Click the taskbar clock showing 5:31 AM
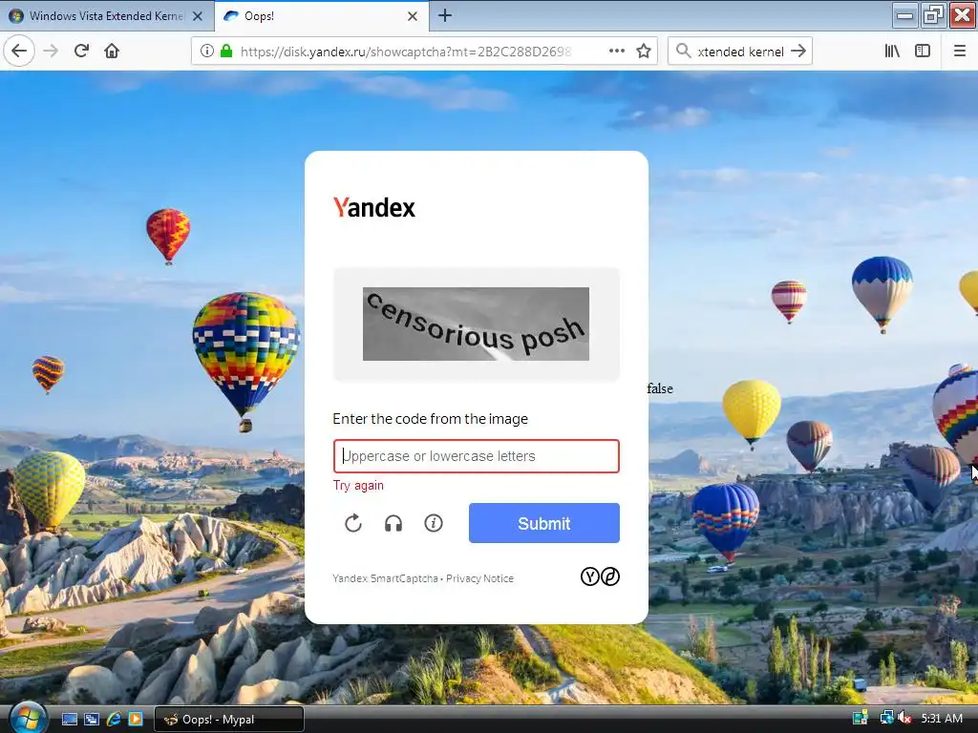 click(x=941, y=719)
